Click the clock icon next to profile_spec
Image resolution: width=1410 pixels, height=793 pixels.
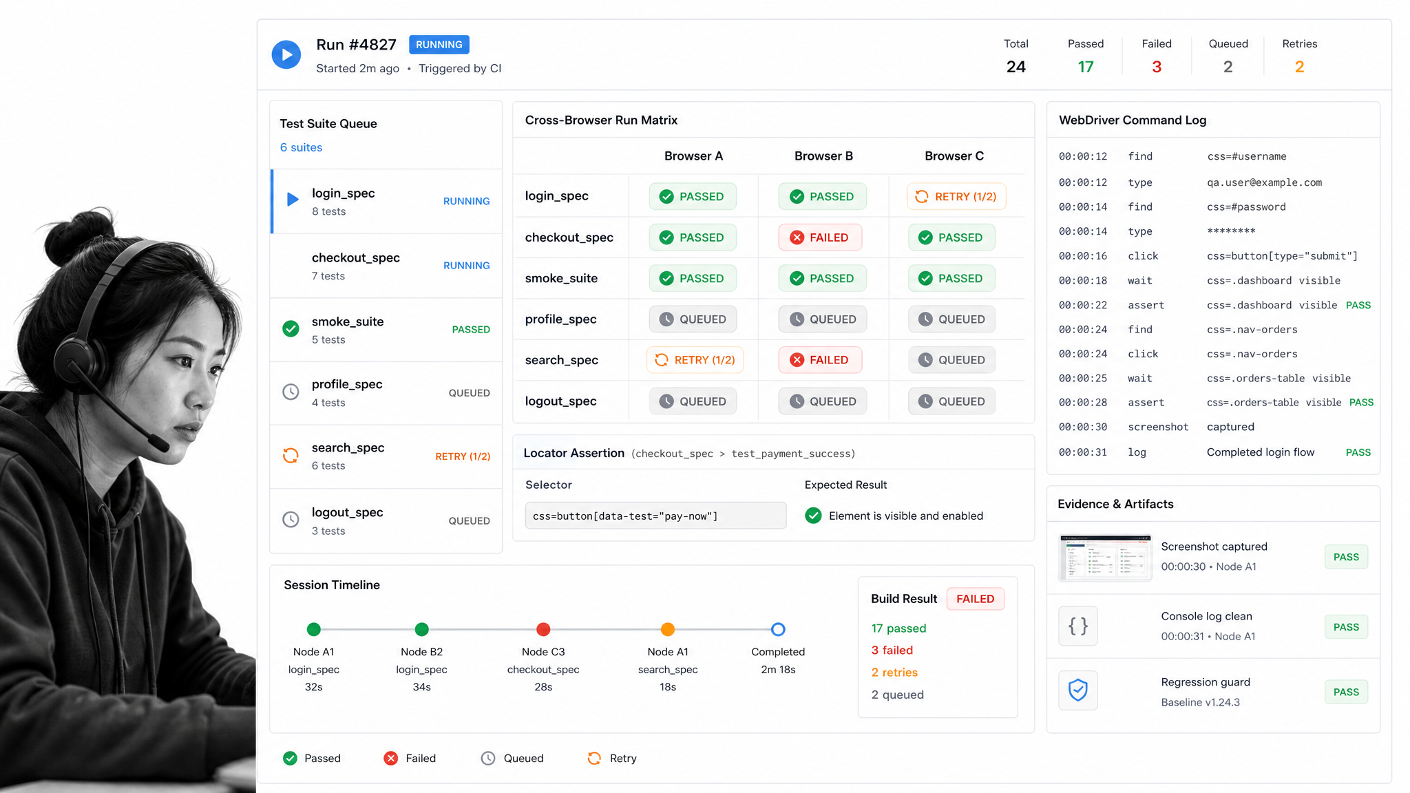291,392
